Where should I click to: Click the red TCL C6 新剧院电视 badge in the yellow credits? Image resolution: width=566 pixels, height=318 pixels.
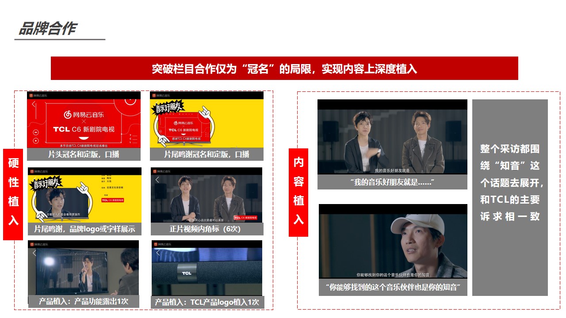pyautogui.click(x=113, y=200)
